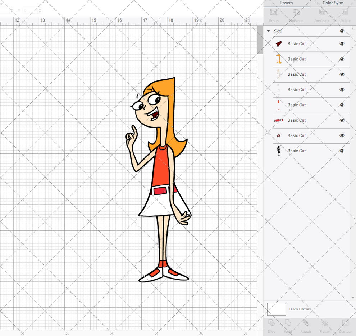Screen dimensions: 356x336
Task: Click the Duplicate icon
Action: point(321,14)
